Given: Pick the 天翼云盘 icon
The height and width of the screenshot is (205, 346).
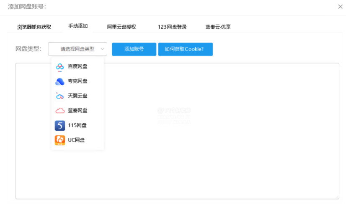Looking at the screenshot, I should point(60,96).
